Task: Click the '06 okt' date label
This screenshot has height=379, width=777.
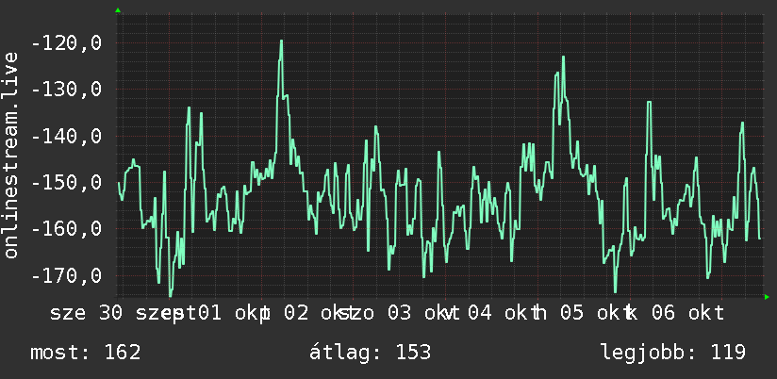Action: coord(687,314)
